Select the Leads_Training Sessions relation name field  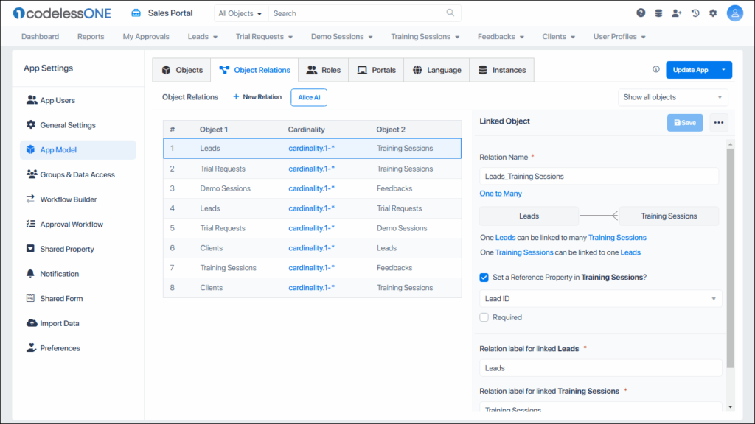(x=600, y=176)
